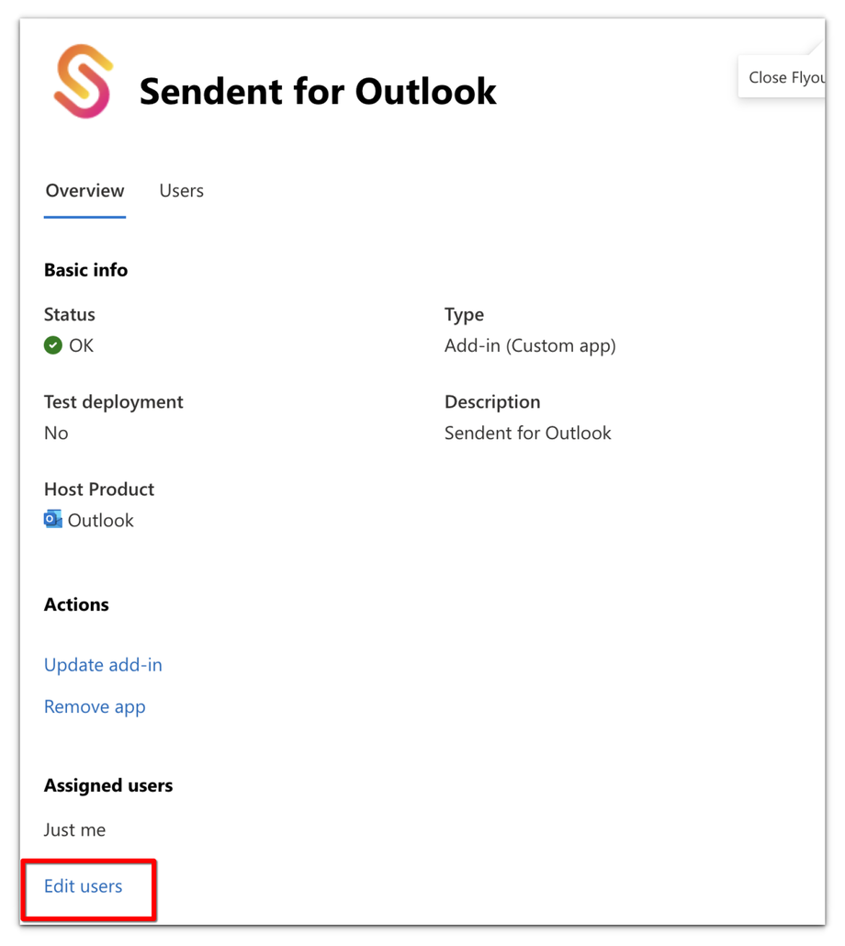Click the Assigned users heading
This screenshot has width=845, height=946.
pyautogui.click(x=108, y=785)
